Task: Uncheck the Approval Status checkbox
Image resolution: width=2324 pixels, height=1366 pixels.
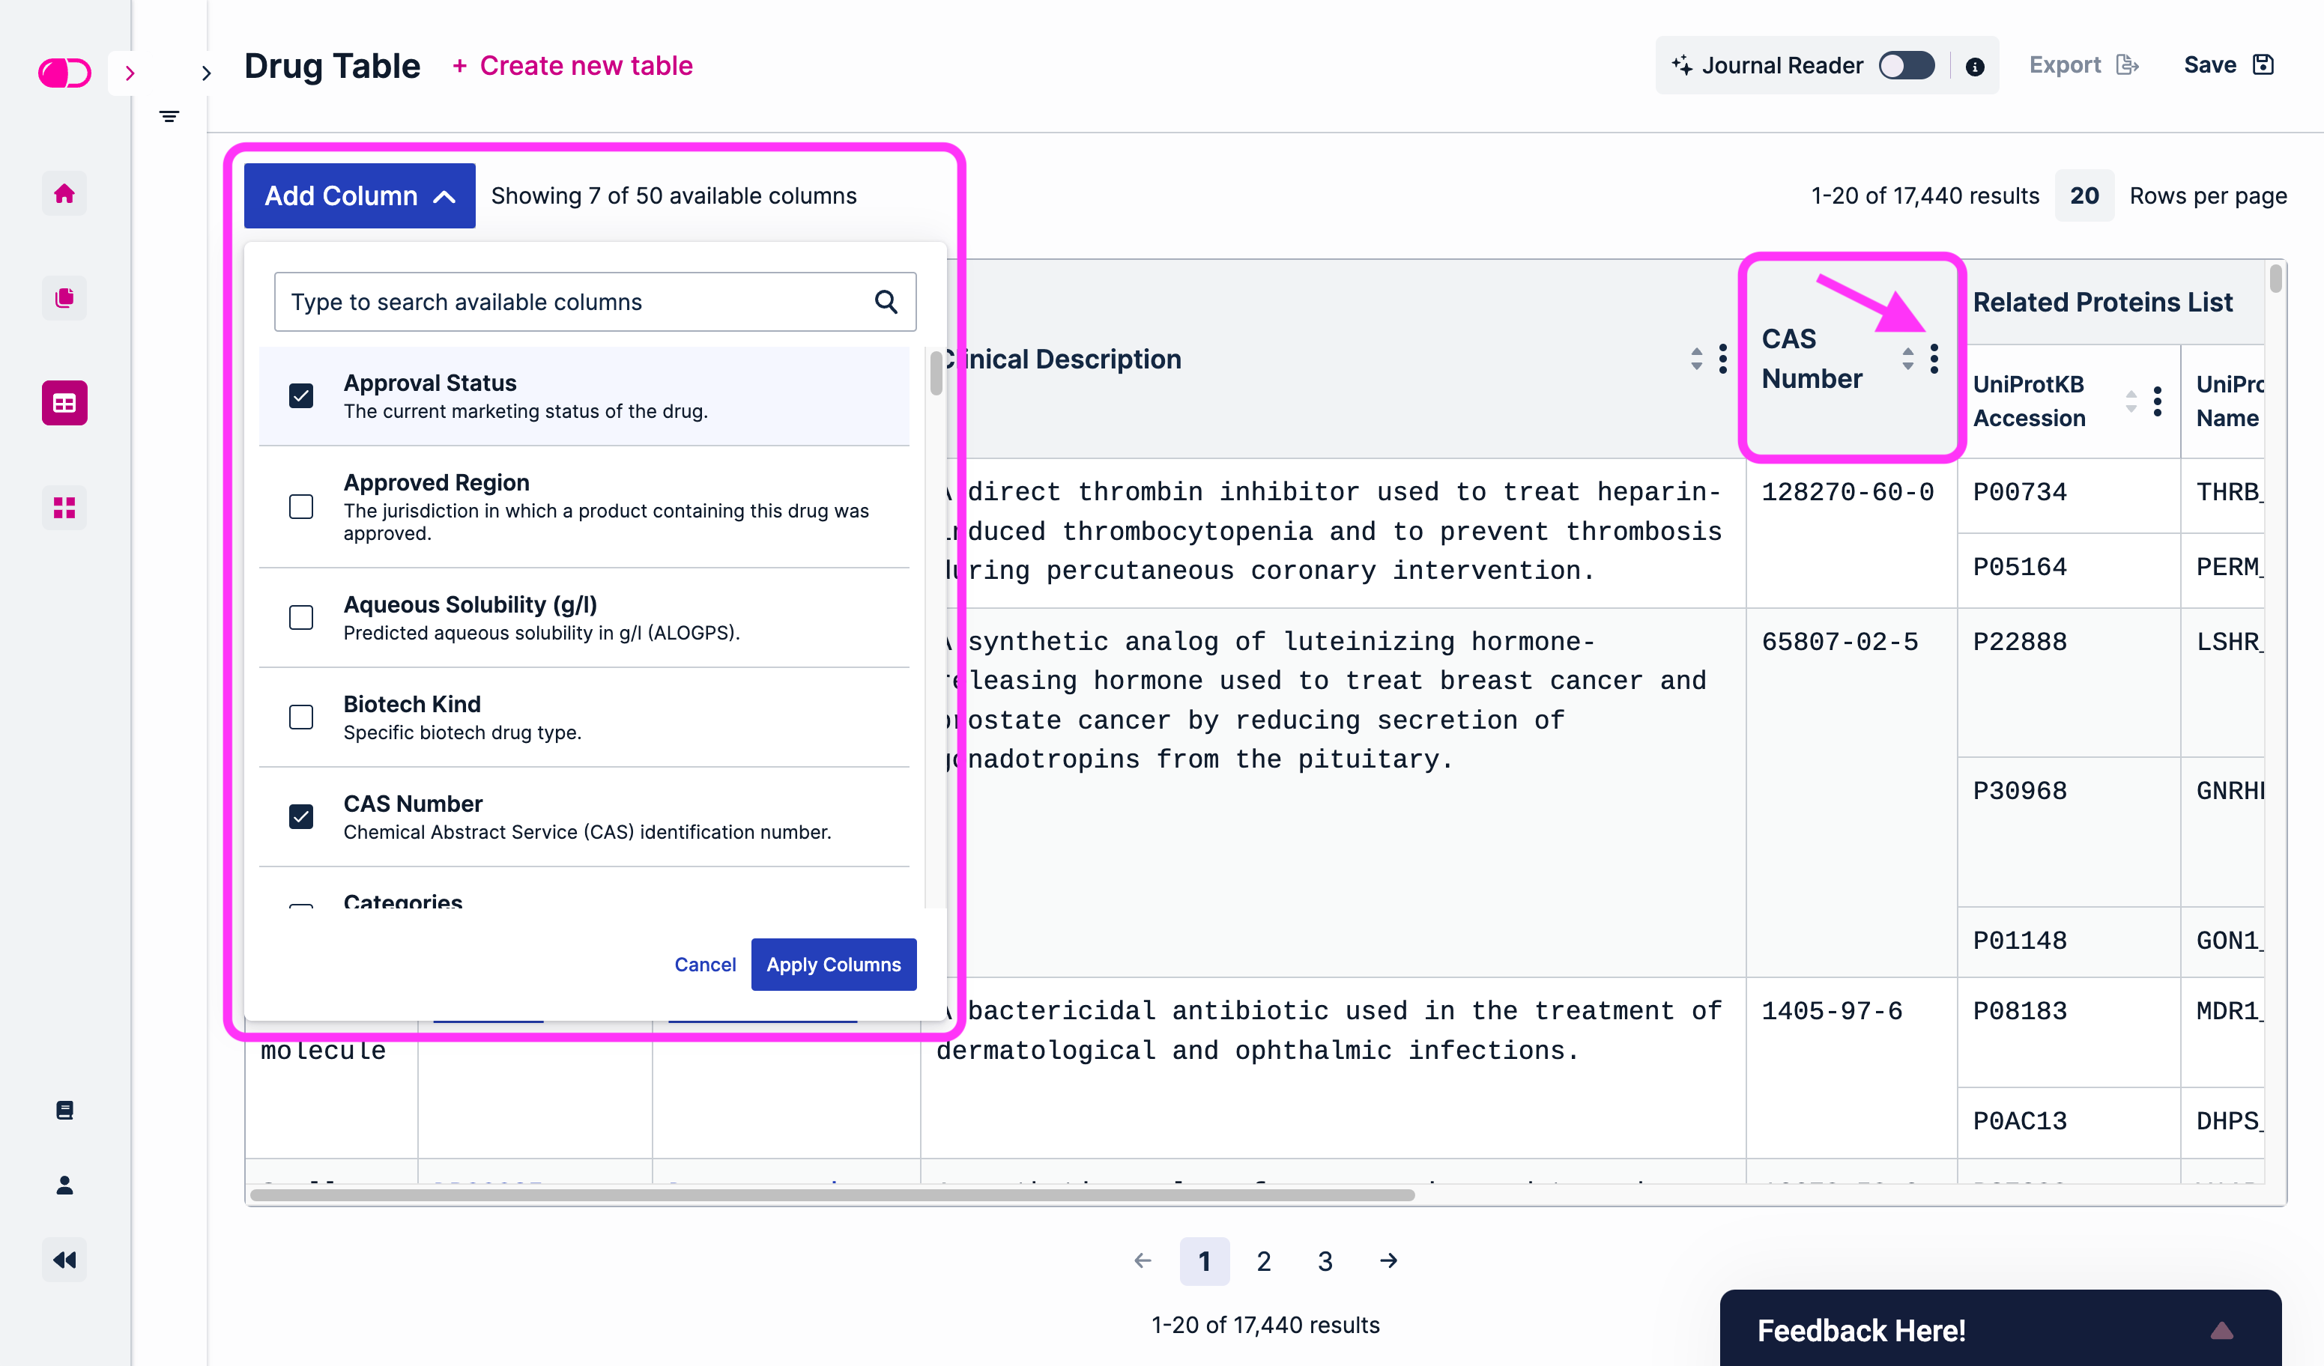Action: [x=300, y=395]
